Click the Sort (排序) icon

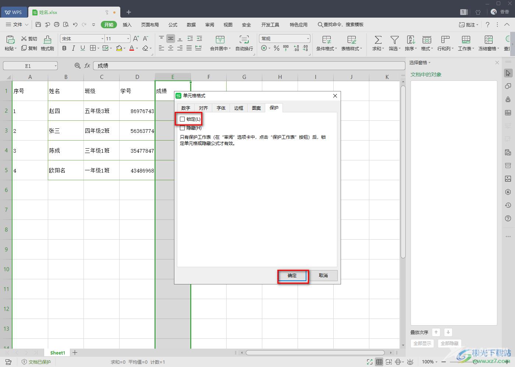(411, 40)
